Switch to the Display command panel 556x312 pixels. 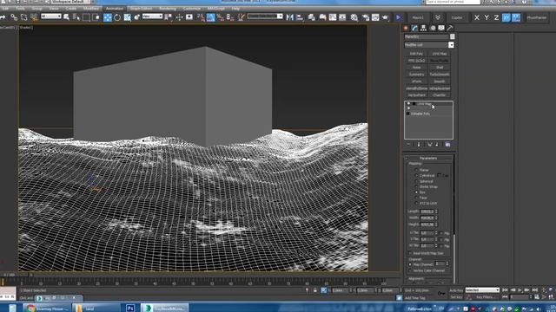click(x=441, y=28)
